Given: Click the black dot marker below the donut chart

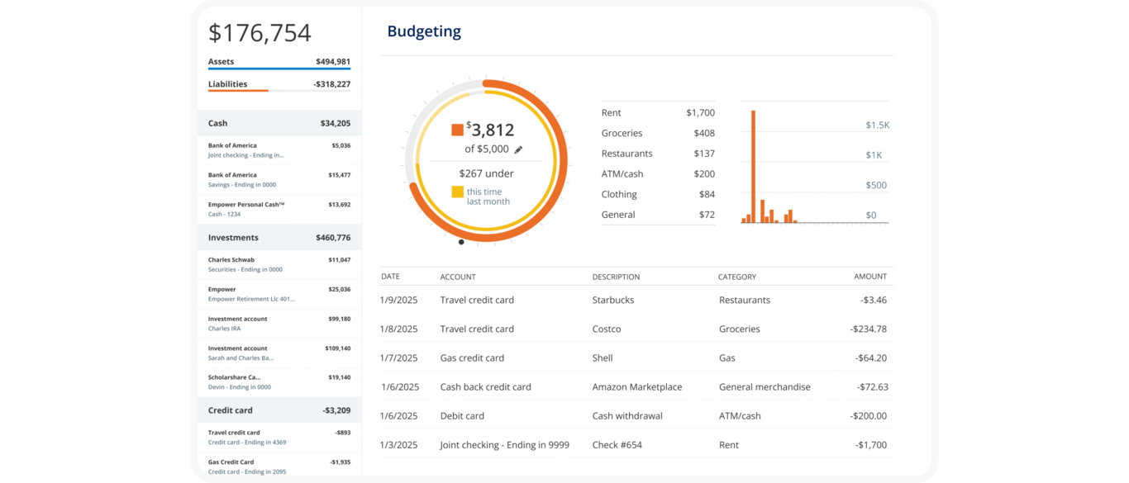Looking at the screenshot, I should point(461,242).
